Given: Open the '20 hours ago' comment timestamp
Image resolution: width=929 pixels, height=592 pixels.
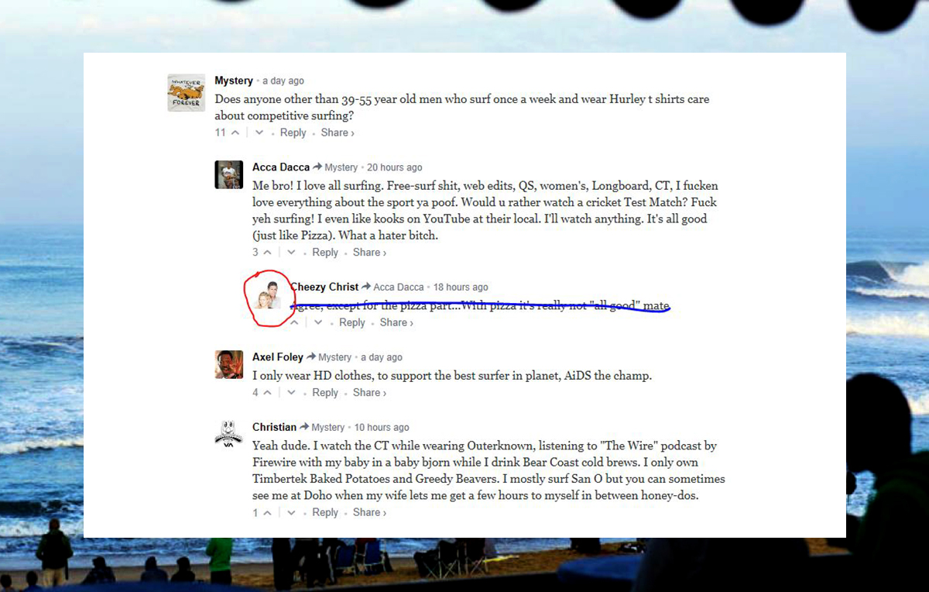Looking at the screenshot, I should coord(395,167).
